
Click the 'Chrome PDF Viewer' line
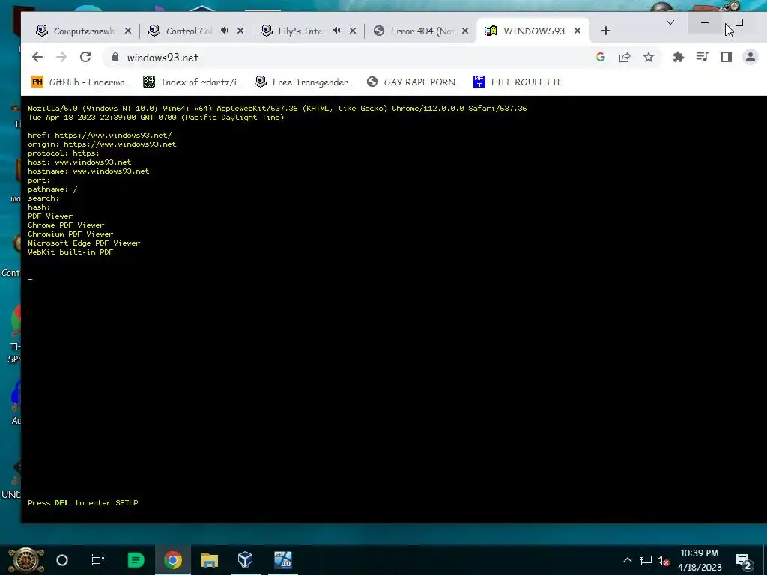click(x=66, y=225)
